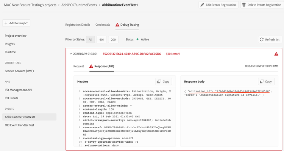
Task: Open the AbhiPOCRuntimeEvents breadcrumb
Action: (x=79, y=5)
